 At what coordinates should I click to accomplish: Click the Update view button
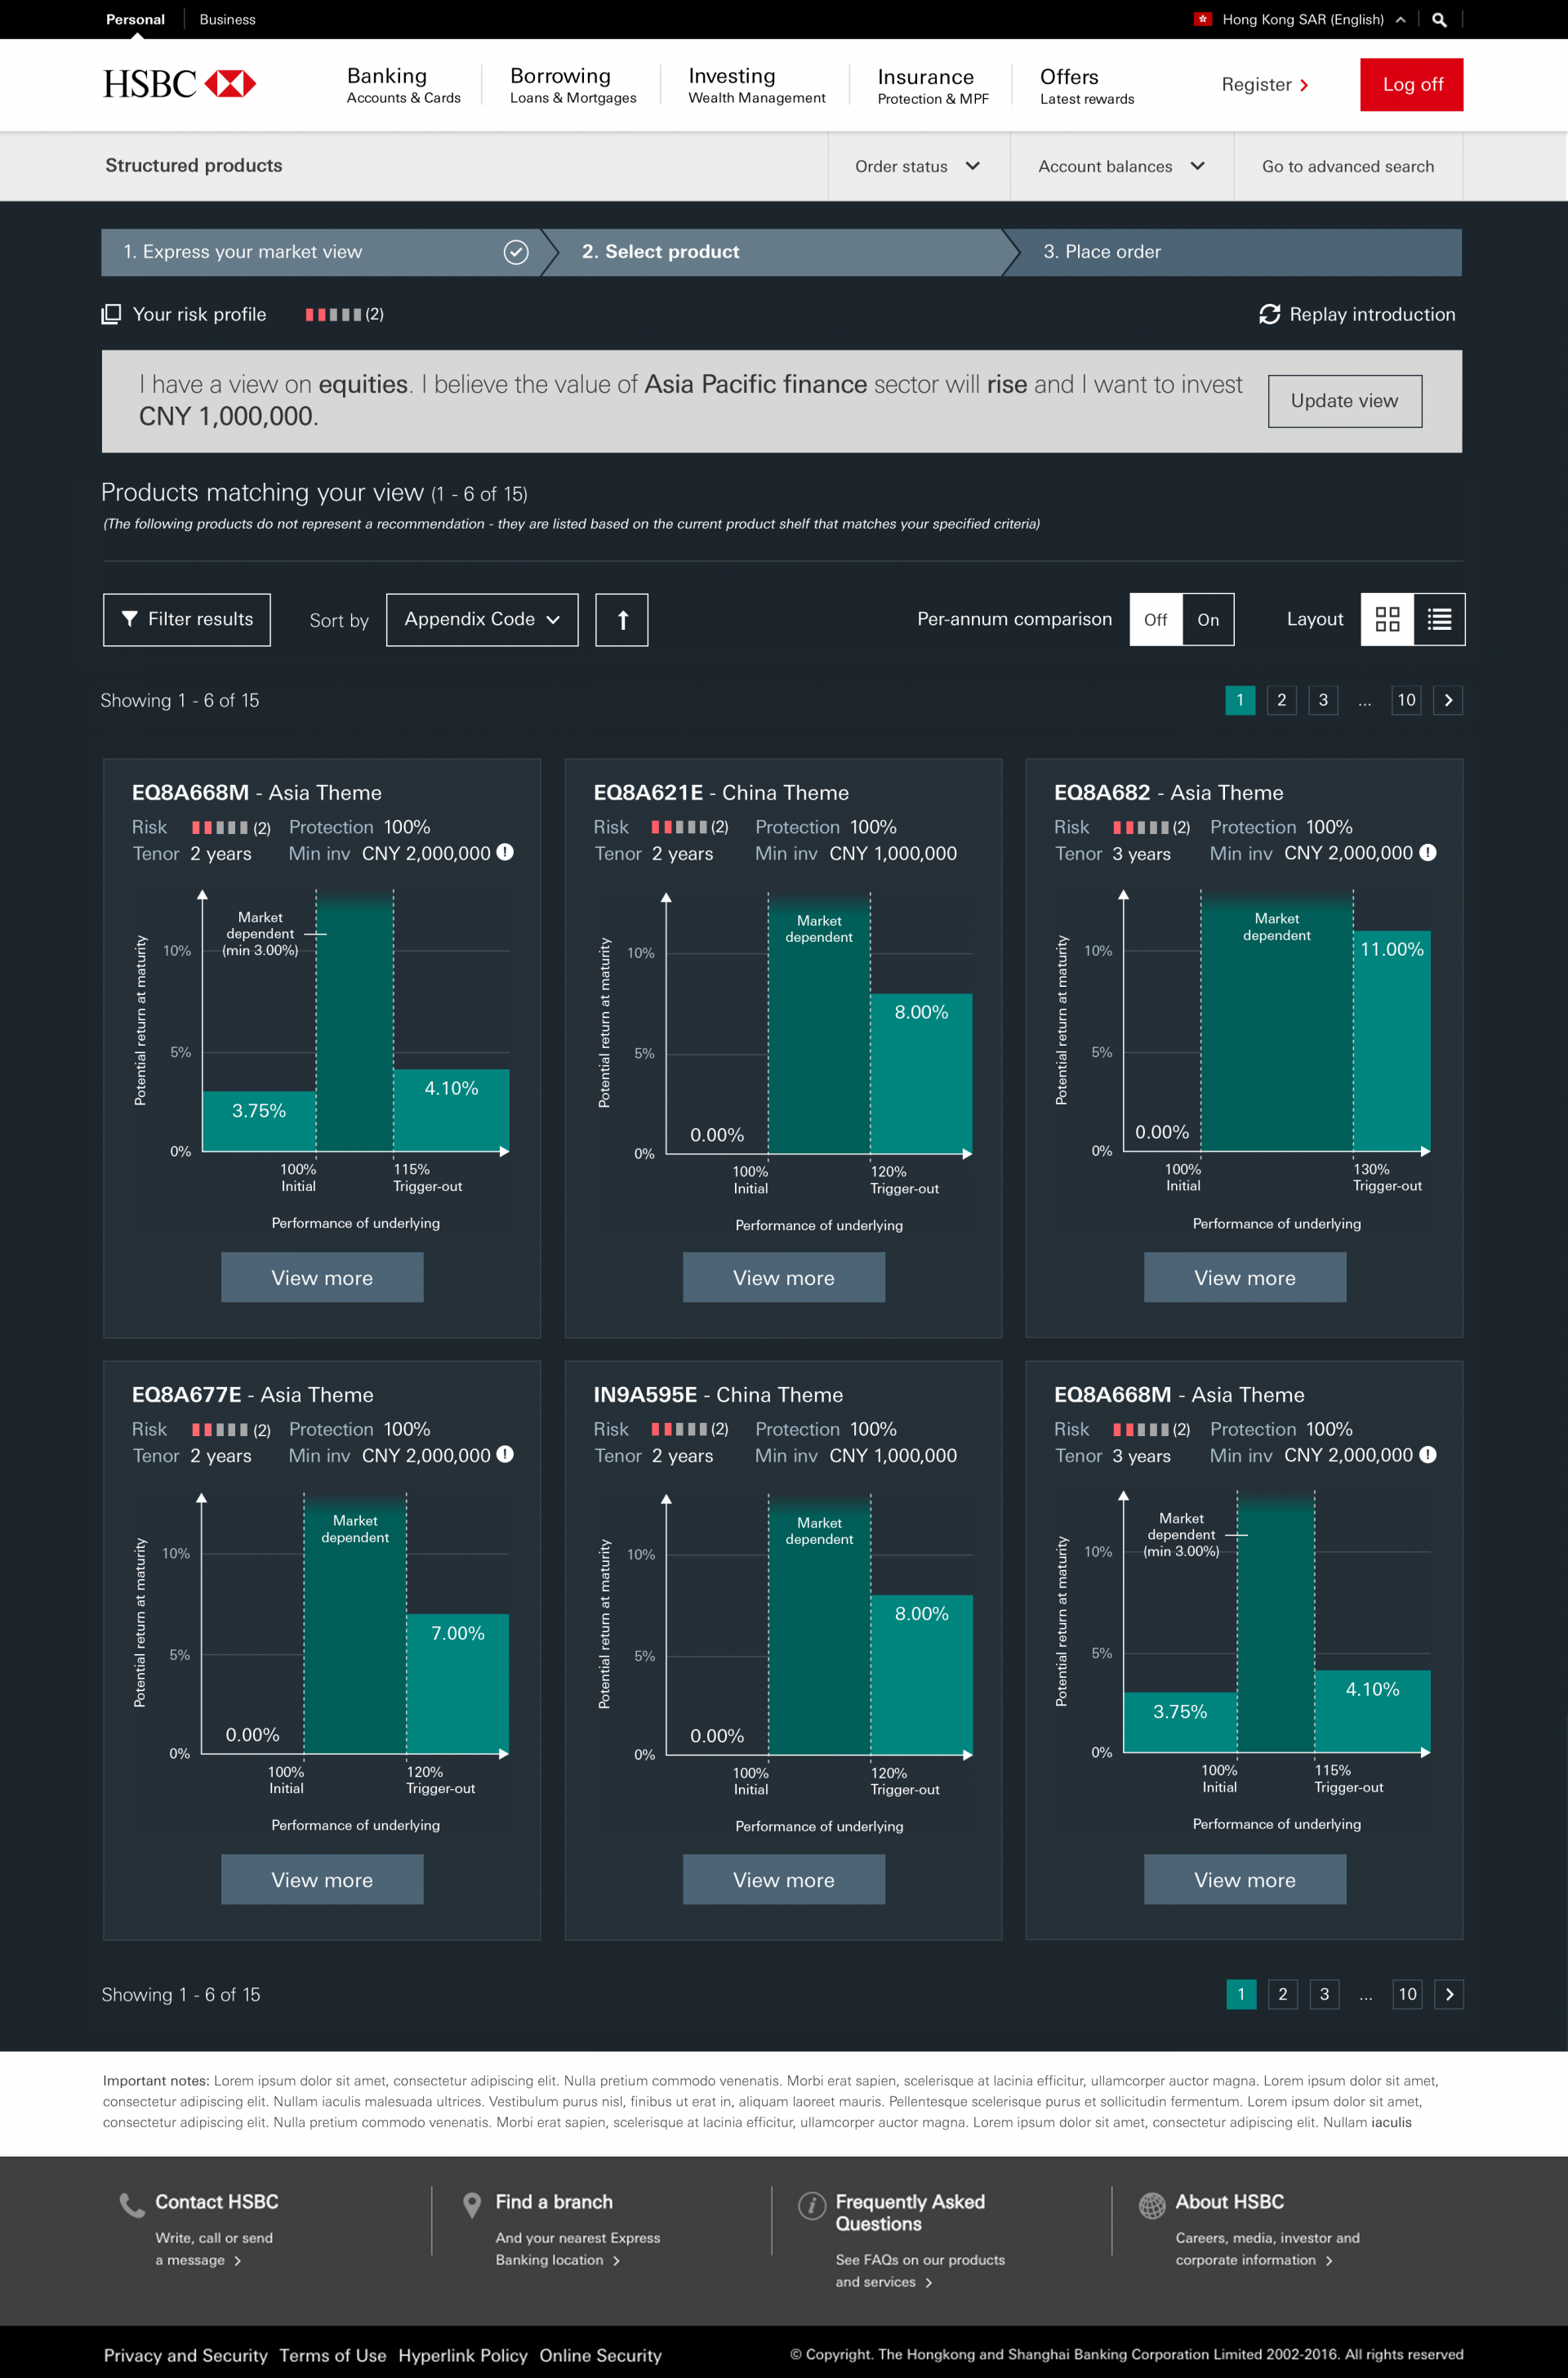click(x=1344, y=401)
